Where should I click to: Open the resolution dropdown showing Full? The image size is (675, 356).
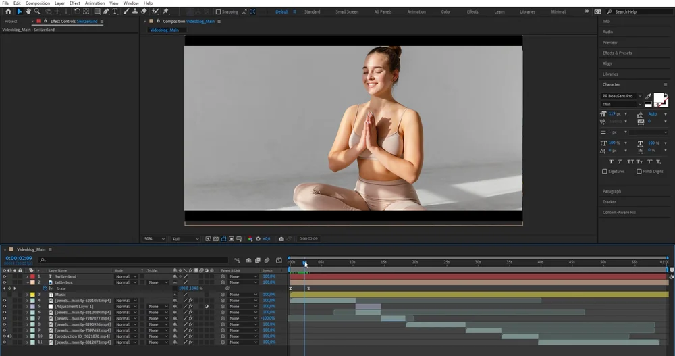coord(186,238)
